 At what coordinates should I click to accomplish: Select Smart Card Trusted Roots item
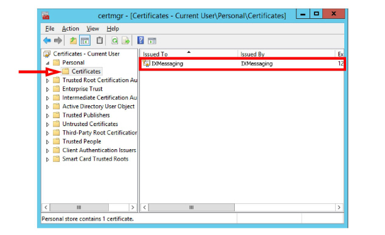coord(95,159)
